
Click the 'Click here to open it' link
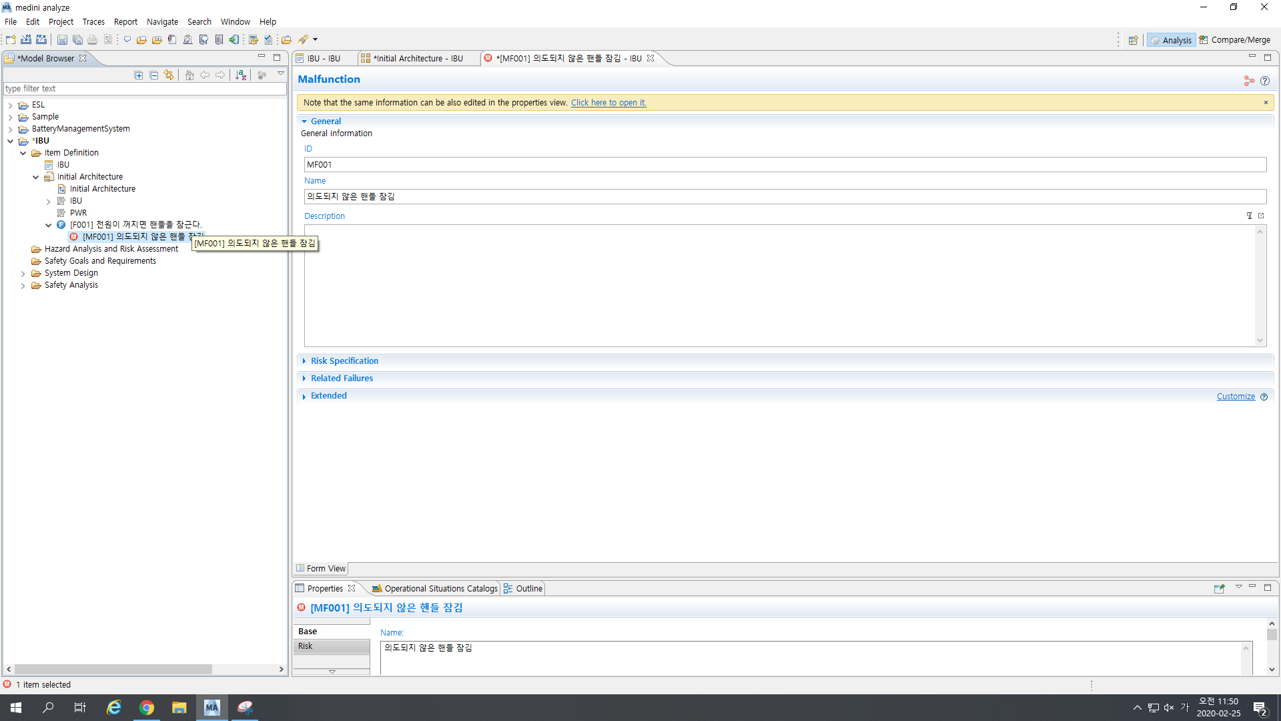(x=608, y=103)
